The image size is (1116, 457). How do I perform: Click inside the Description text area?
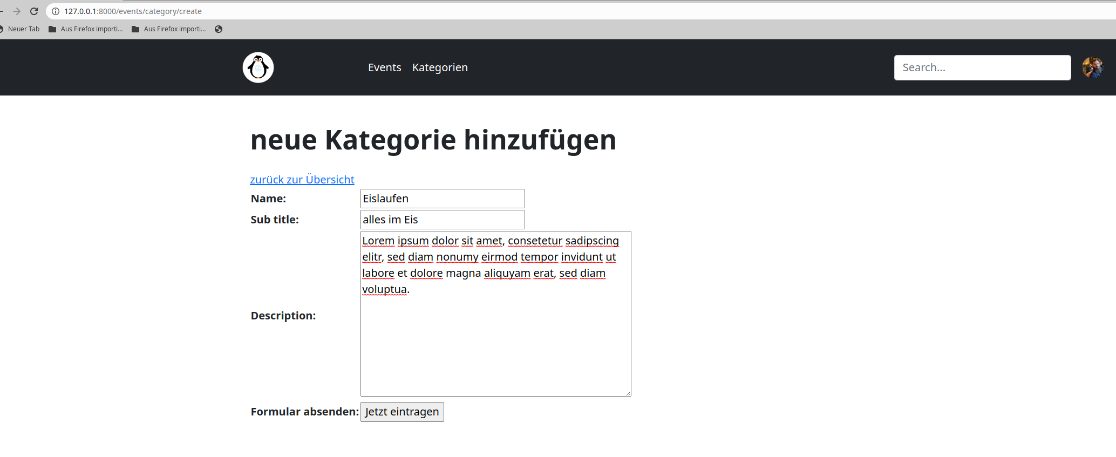click(495, 340)
